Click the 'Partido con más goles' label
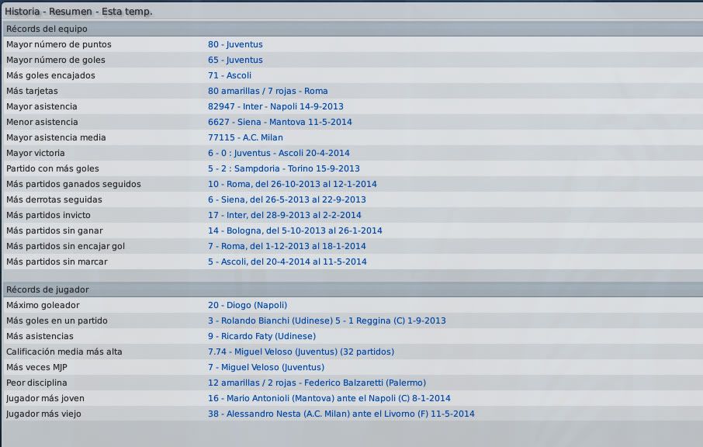Screen dimensions: 703x447 coord(53,168)
